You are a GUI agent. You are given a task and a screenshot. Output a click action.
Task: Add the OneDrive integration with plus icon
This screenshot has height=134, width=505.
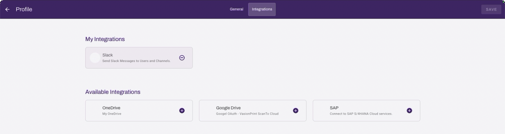click(x=182, y=110)
